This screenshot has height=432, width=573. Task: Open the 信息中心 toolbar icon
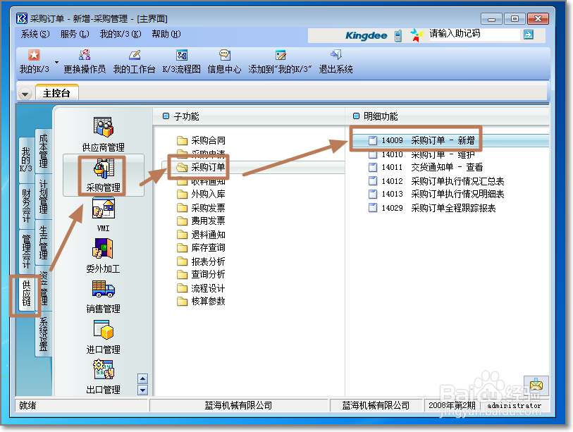(x=223, y=60)
